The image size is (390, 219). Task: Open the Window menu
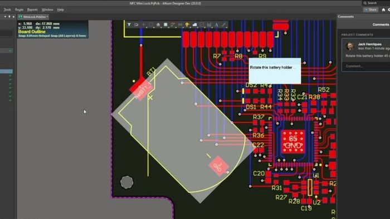click(x=47, y=9)
